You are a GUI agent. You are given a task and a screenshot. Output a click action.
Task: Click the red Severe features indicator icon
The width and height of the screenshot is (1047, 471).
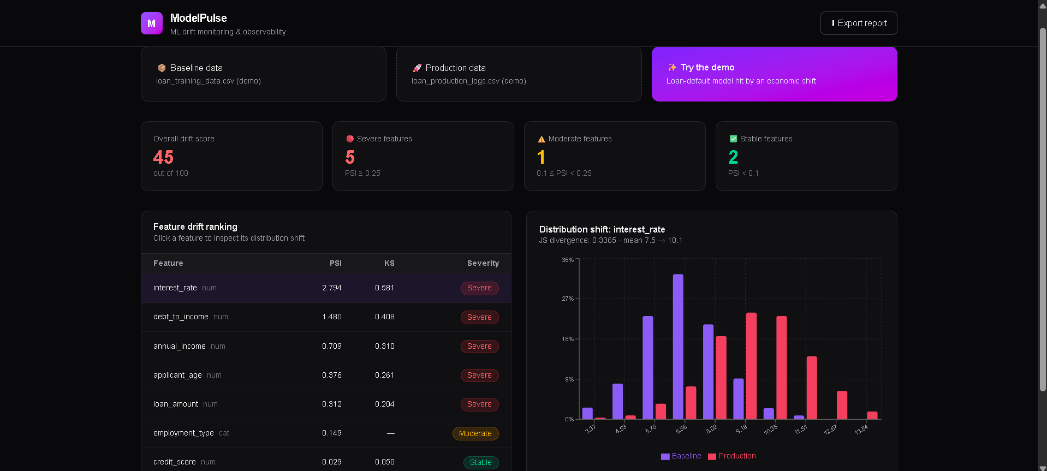click(x=350, y=139)
